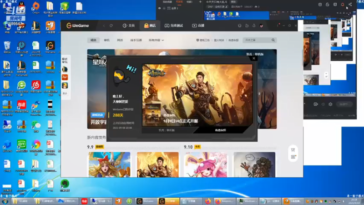
Task: Expand the 所有内容 dropdown
Action: [156, 40]
